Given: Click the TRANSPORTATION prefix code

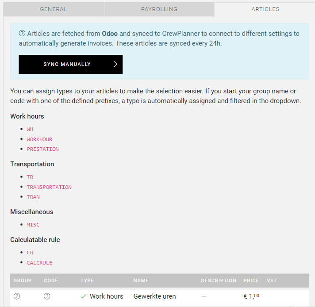Looking at the screenshot, I should (x=49, y=187).
